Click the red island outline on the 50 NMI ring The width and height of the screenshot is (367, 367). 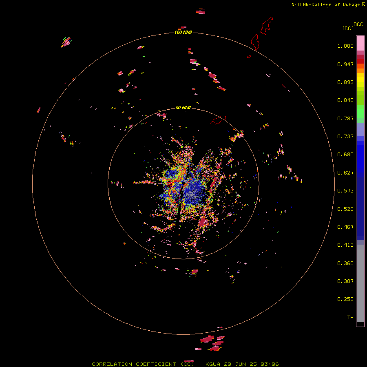(x=218, y=120)
